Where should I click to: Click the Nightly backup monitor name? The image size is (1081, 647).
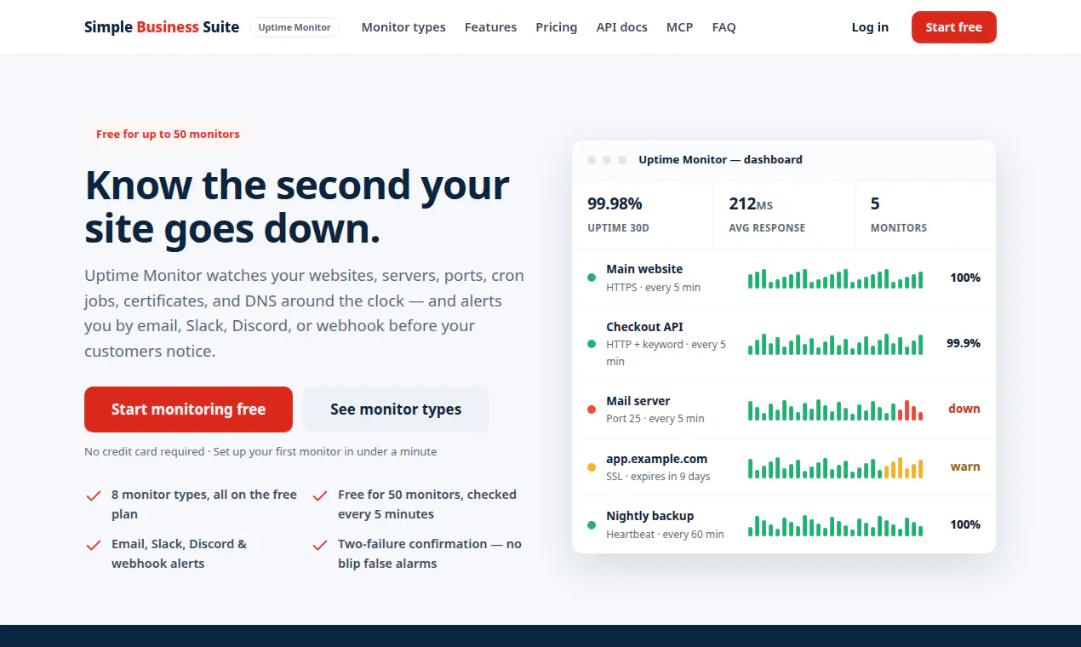(649, 516)
